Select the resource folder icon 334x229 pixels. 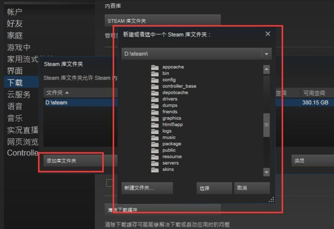155,157
